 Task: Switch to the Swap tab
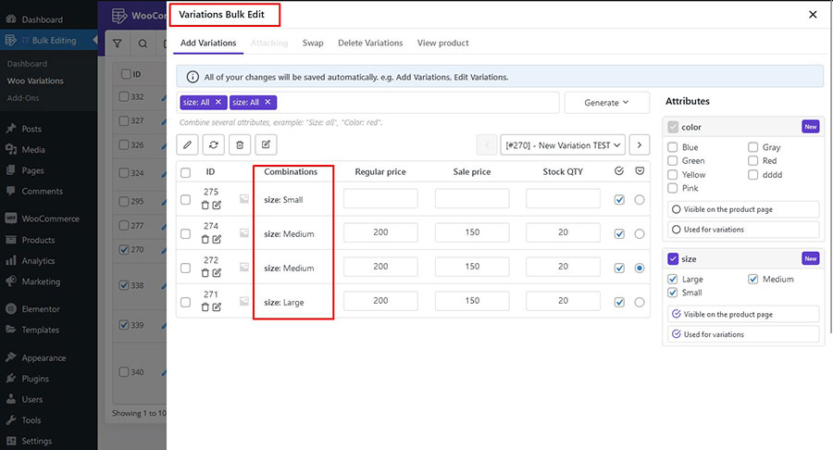tap(313, 43)
